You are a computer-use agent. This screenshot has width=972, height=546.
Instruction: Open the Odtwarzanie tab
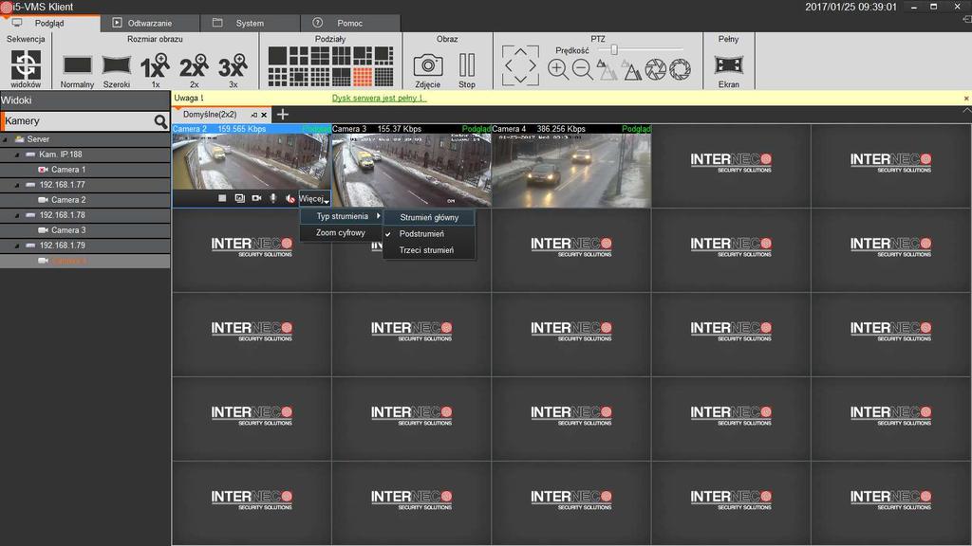tap(150, 23)
